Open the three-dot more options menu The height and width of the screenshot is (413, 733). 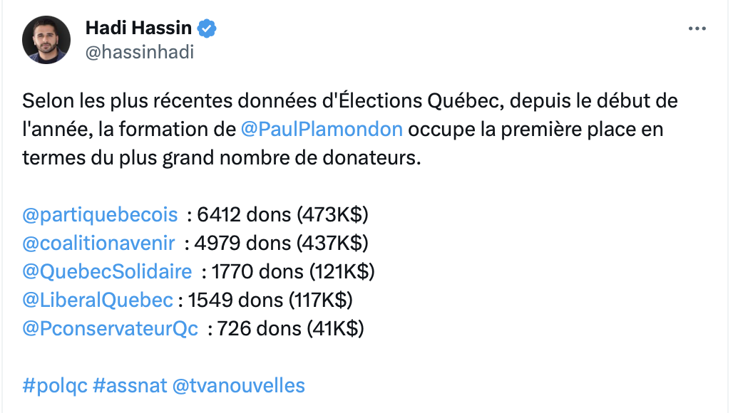(697, 28)
